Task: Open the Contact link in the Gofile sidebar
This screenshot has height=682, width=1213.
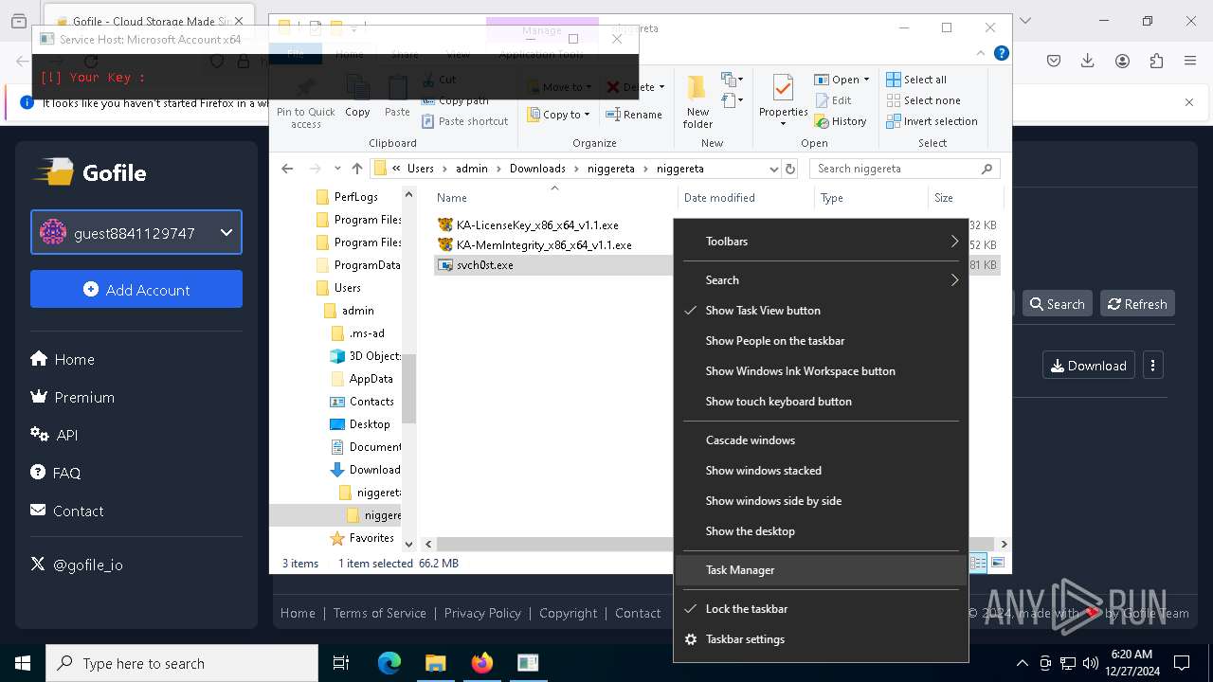Action: point(67,511)
